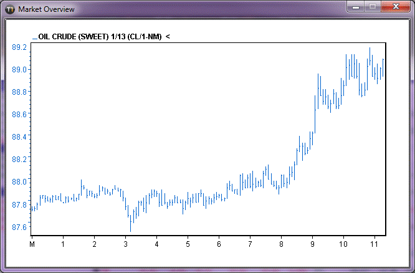The image size is (415, 273).
Task: Select the OIL CRUDE (SWEET) 1/13 chart title
Action: coord(100,37)
